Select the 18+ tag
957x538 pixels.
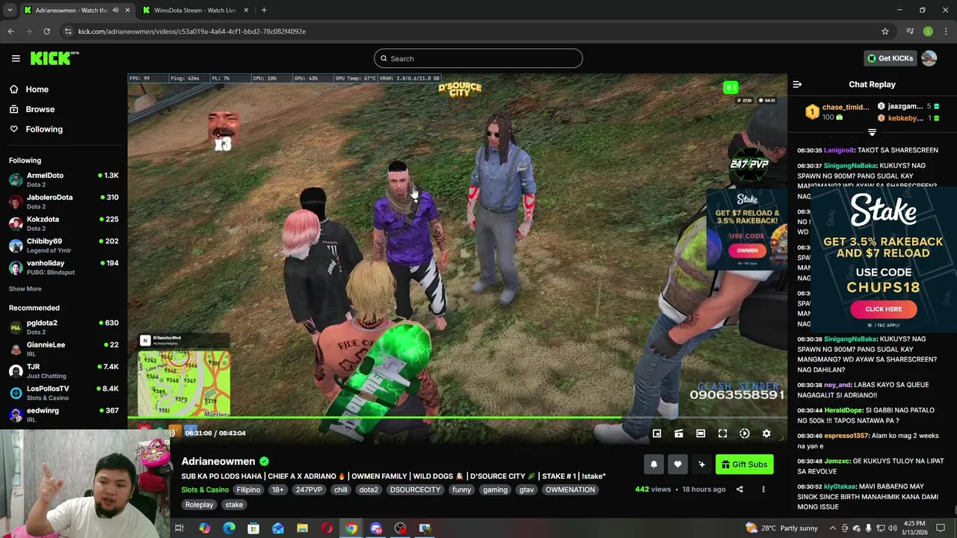(277, 489)
